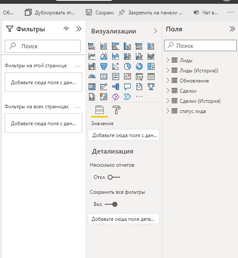Image resolution: width=238 pixels, height=258 pixels.
Task: Add a Smart narrative visual
Action: [x=139, y=87]
